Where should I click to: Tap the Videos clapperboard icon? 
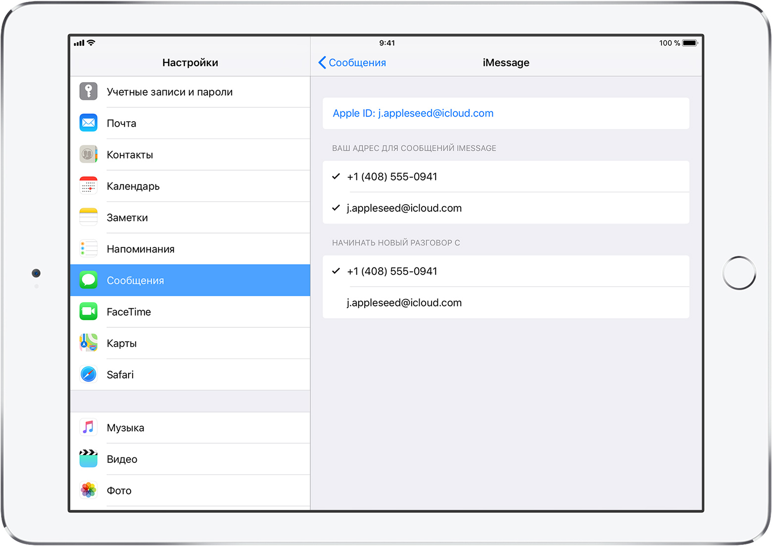(x=89, y=458)
